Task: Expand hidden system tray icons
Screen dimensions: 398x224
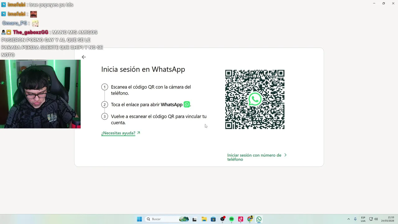Action: point(349,219)
